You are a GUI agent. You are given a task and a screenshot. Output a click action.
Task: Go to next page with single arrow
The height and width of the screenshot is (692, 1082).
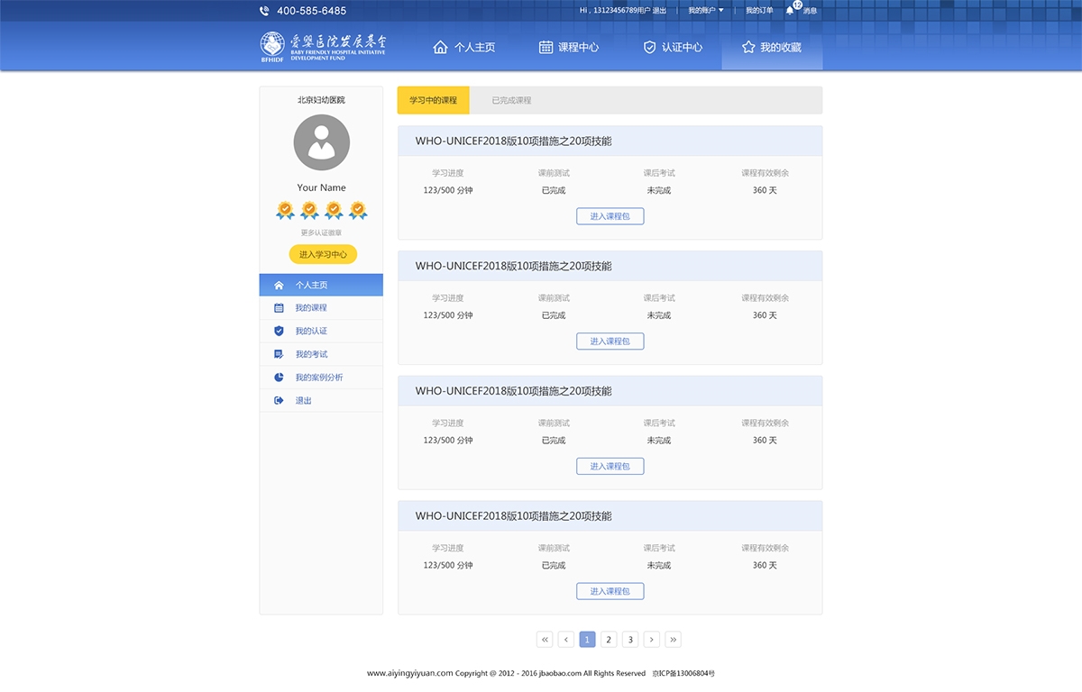click(652, 640)
